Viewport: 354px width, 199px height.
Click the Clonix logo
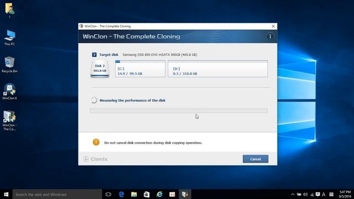tap(95, 159)
